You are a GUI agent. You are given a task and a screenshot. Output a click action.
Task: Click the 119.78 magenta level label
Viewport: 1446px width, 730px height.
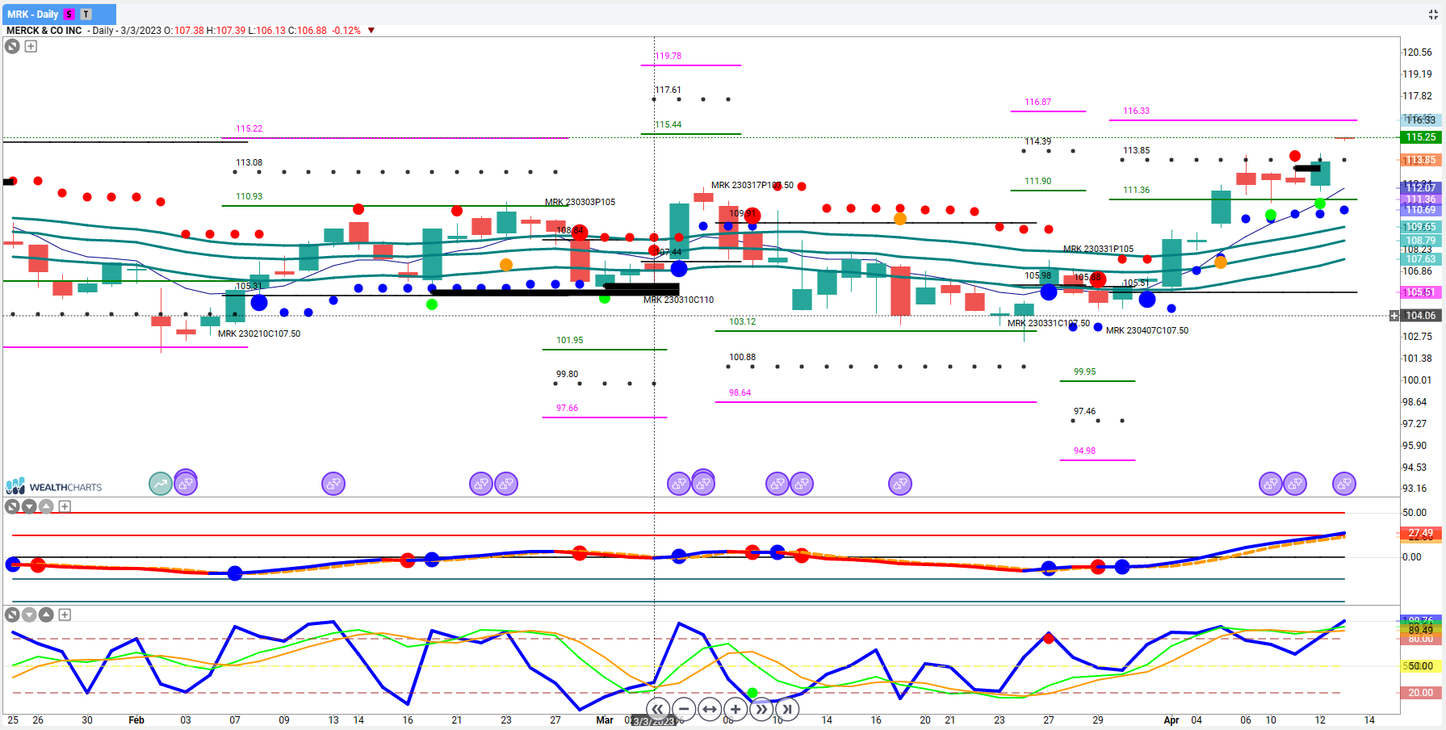(668, 56)
